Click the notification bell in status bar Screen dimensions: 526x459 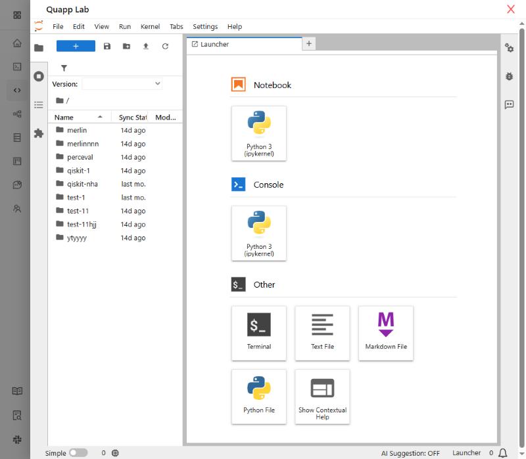[x=503, y=453]
